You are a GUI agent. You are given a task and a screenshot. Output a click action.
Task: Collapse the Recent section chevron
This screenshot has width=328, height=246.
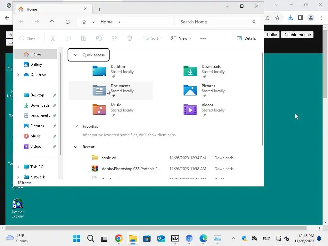point(76,147)
